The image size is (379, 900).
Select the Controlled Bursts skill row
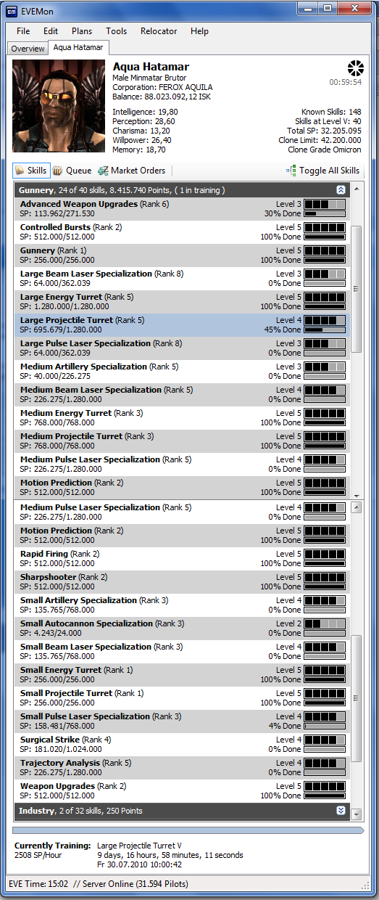[182, 232]
